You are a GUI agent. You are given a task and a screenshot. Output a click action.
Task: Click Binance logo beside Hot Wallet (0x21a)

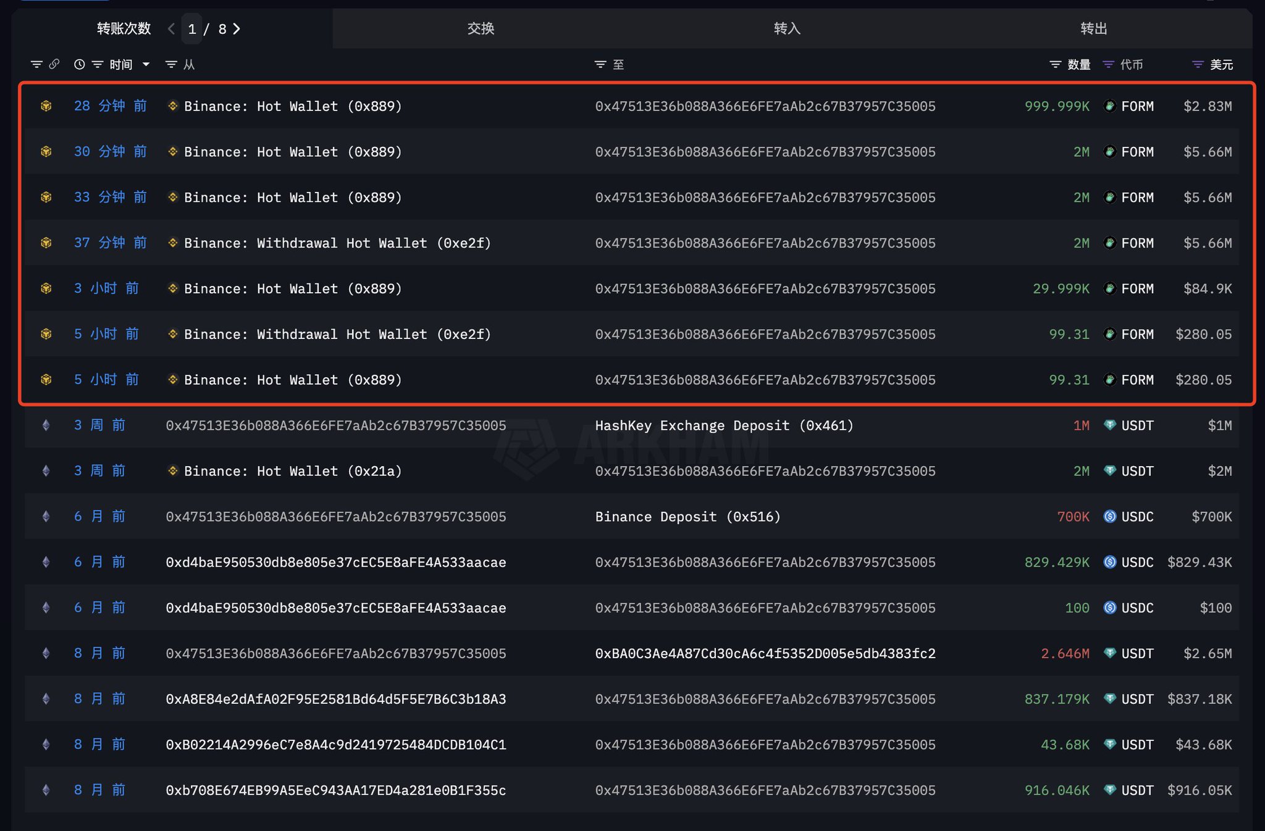click(x=173, y=470)
